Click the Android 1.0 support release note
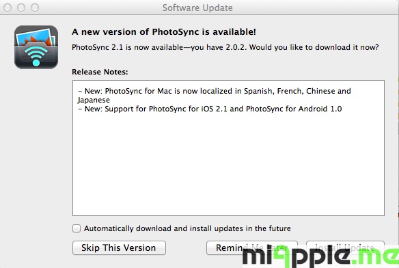399x268 pixels. (210, 109)
